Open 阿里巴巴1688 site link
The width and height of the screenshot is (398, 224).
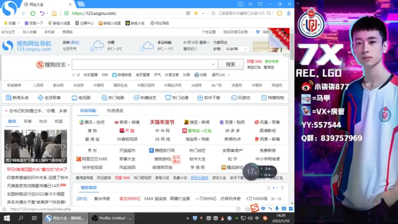coord(92,159)
